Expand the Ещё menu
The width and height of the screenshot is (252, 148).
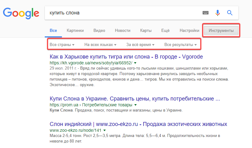point(165,31)
